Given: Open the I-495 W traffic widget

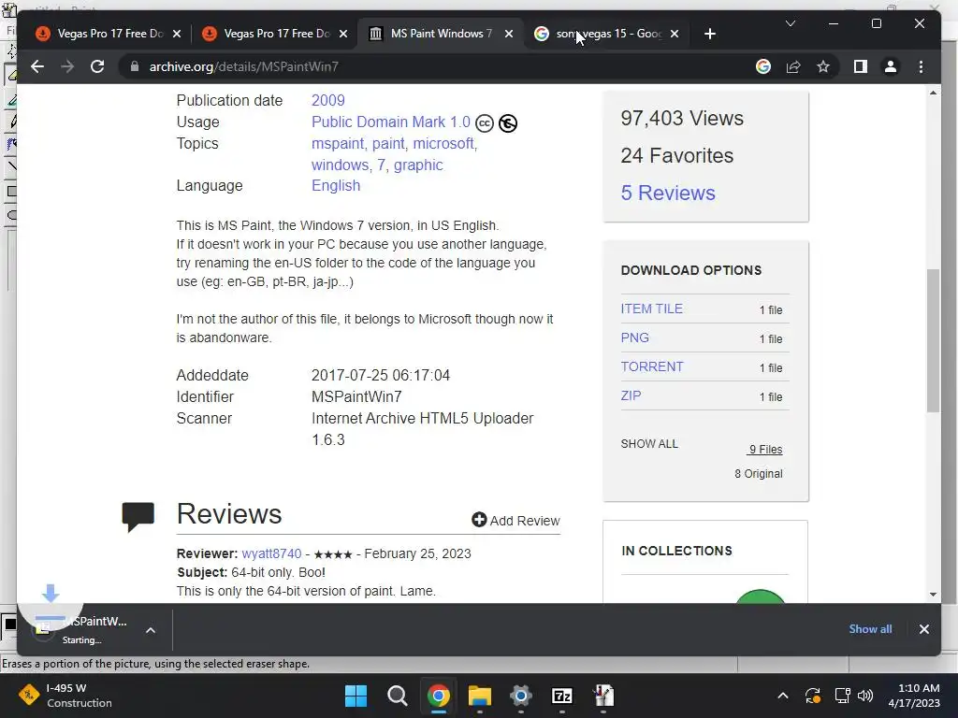Looking at the screenshot, I should point(65,696).
